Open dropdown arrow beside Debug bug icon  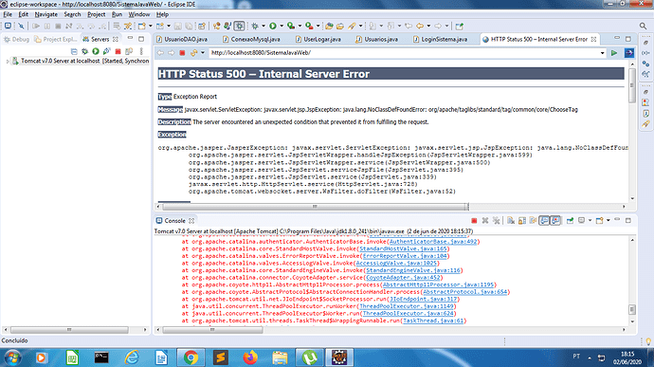(263, 26)
